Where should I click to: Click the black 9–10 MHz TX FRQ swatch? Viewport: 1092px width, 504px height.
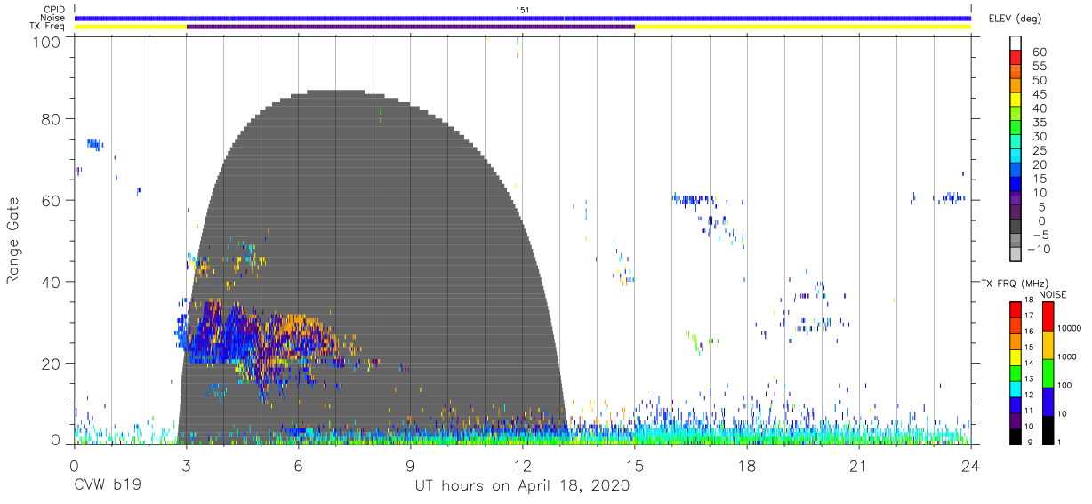click(x=1016, y=436)
